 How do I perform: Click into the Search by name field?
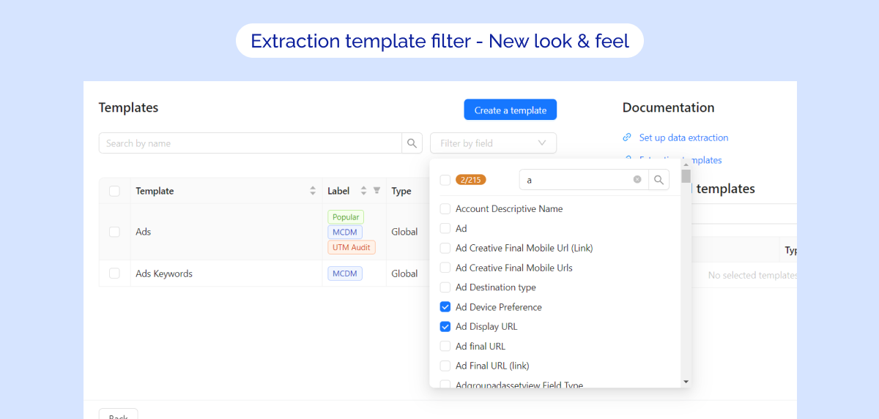point(250,143)
